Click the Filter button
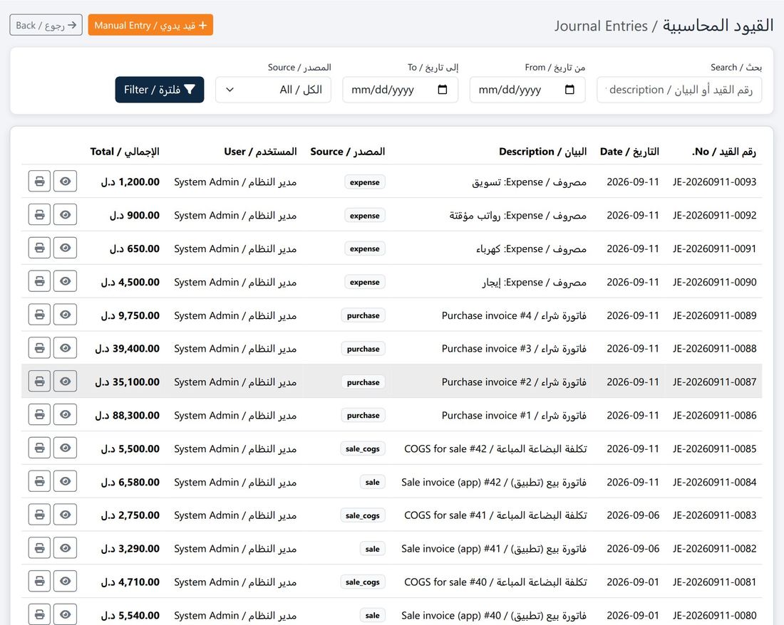The width and height of the screenshot is (784, 625). click(x=160, y=90)
